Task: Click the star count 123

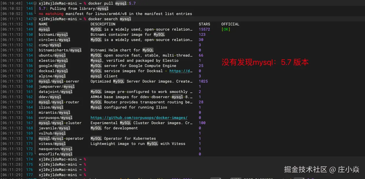Action: [x=202, y=35]
